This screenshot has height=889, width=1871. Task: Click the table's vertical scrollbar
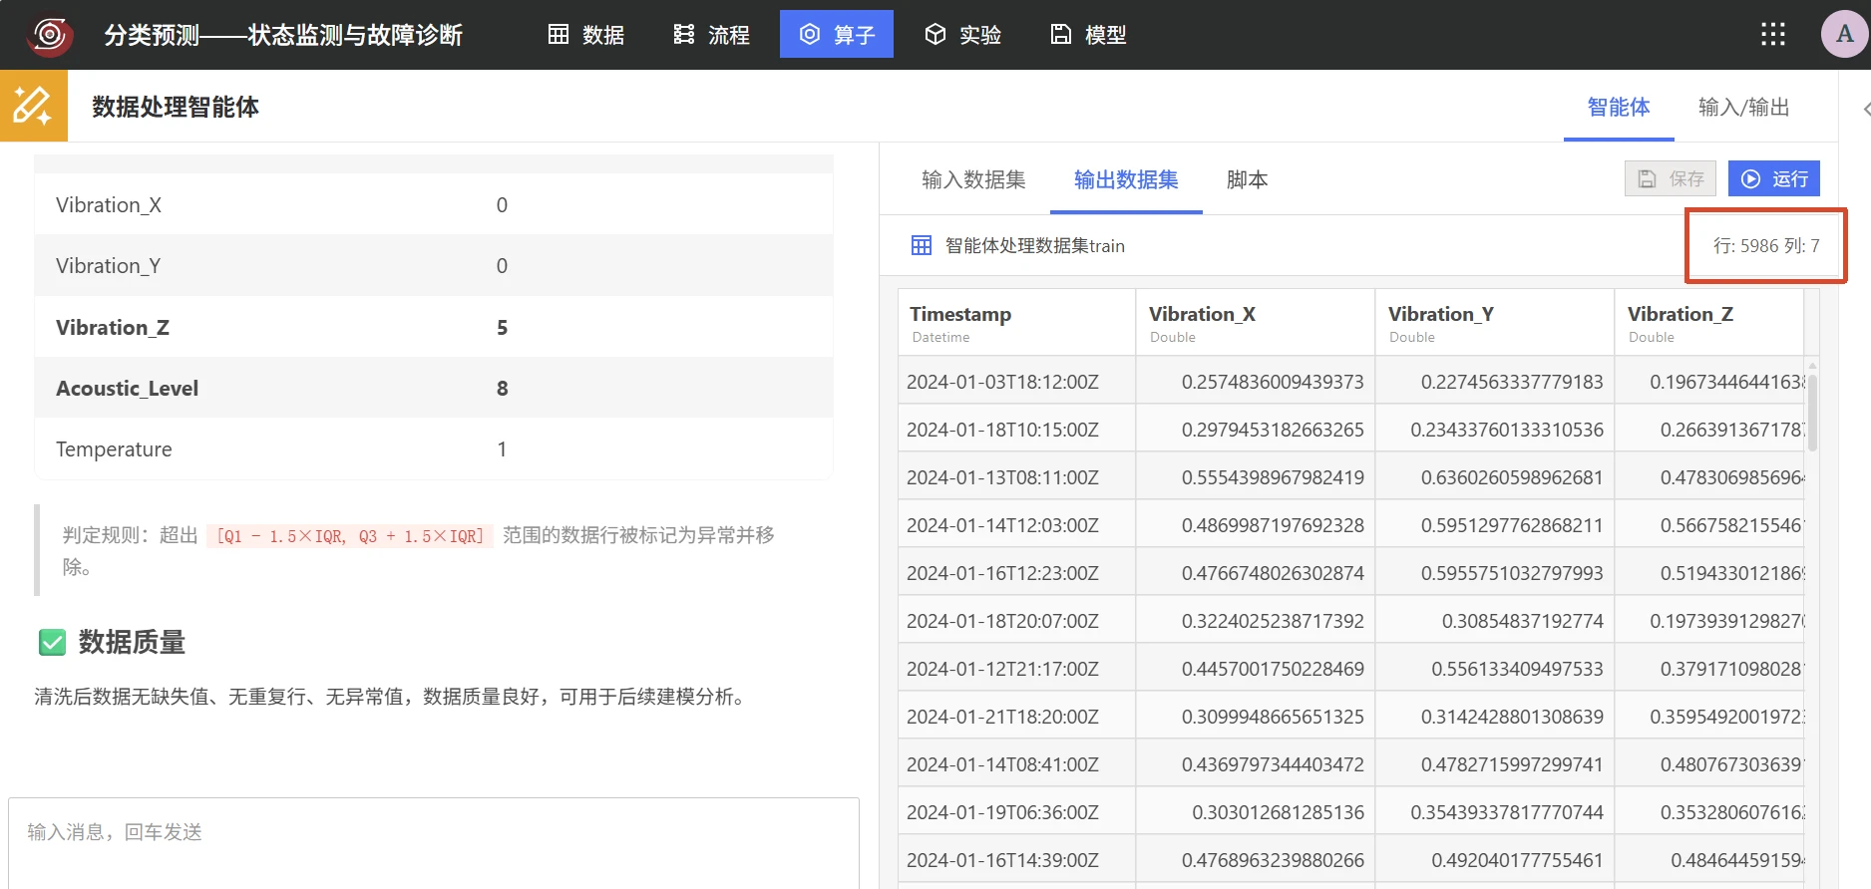point(1812,413)
